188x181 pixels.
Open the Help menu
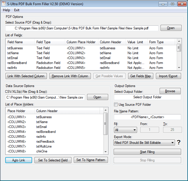(6, 10)
